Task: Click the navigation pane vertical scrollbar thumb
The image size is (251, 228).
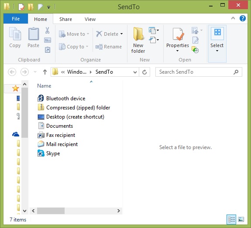Action: (x=24, y=112)
